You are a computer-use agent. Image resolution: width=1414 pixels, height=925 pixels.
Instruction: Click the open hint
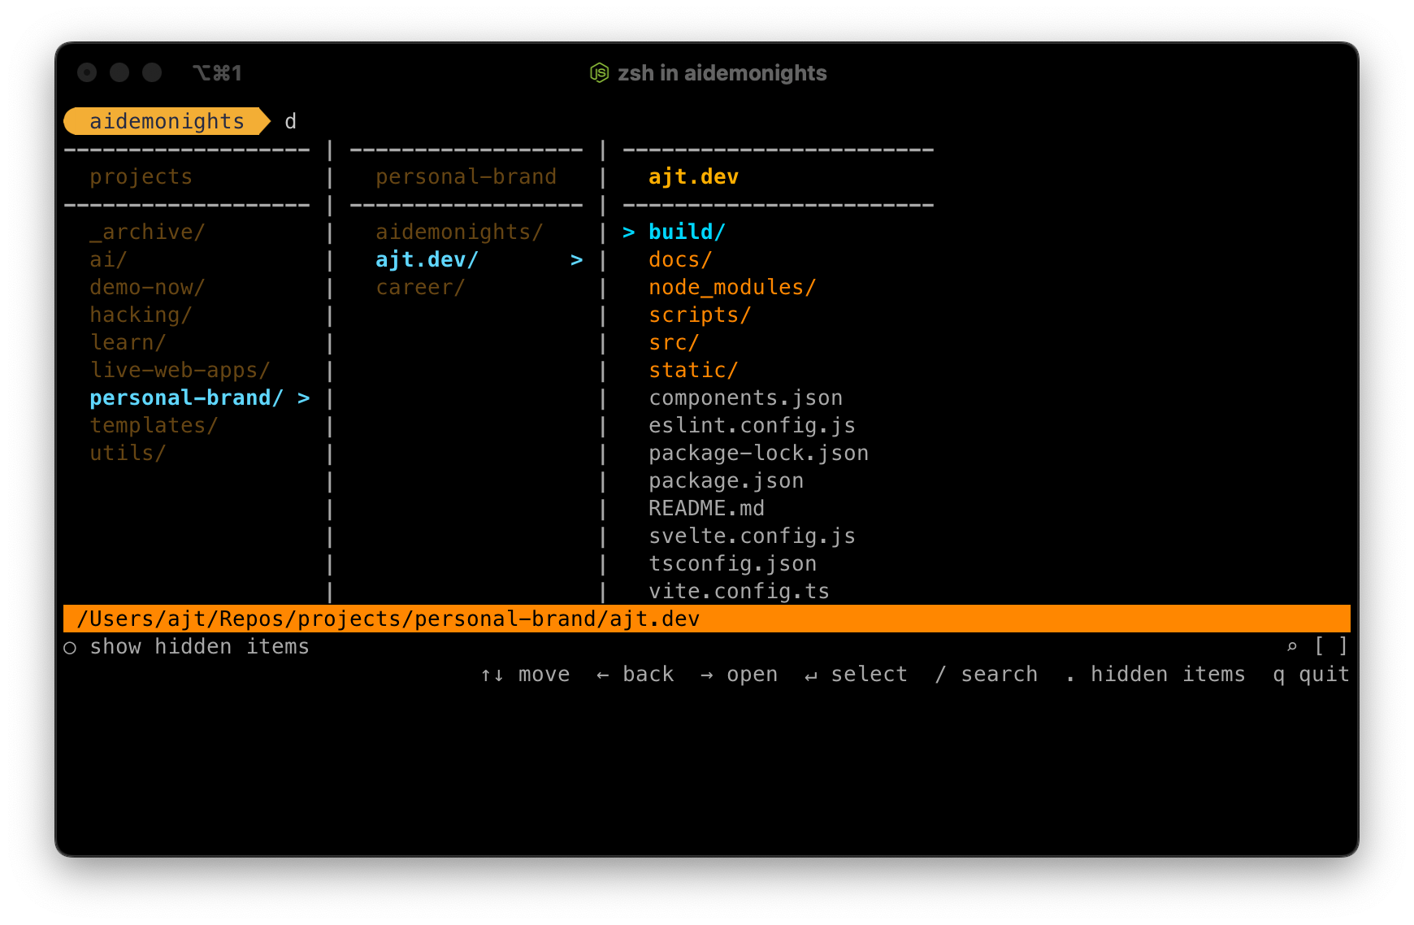739,675
